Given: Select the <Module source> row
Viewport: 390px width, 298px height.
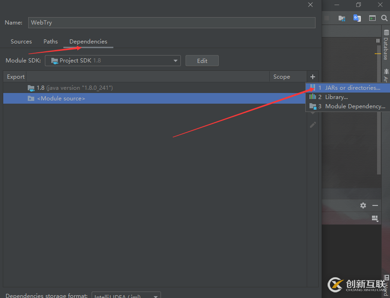Looking at the screenshot, I should [155, 99].
